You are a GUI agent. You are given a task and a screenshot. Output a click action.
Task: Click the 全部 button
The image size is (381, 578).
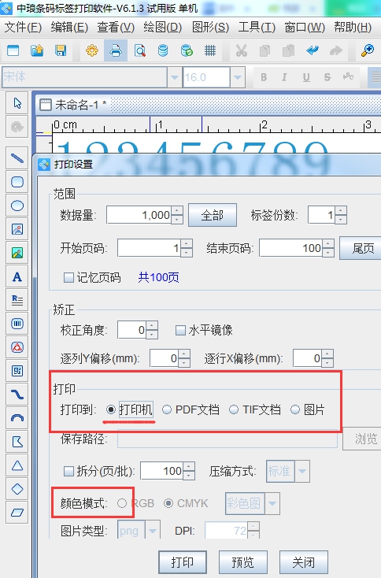[213, 215]
